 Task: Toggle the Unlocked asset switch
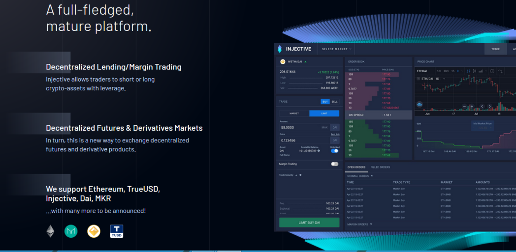pyautogui.click(x=335, y=151)
